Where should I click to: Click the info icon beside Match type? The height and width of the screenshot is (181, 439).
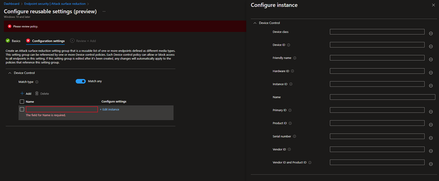[37, 82]
